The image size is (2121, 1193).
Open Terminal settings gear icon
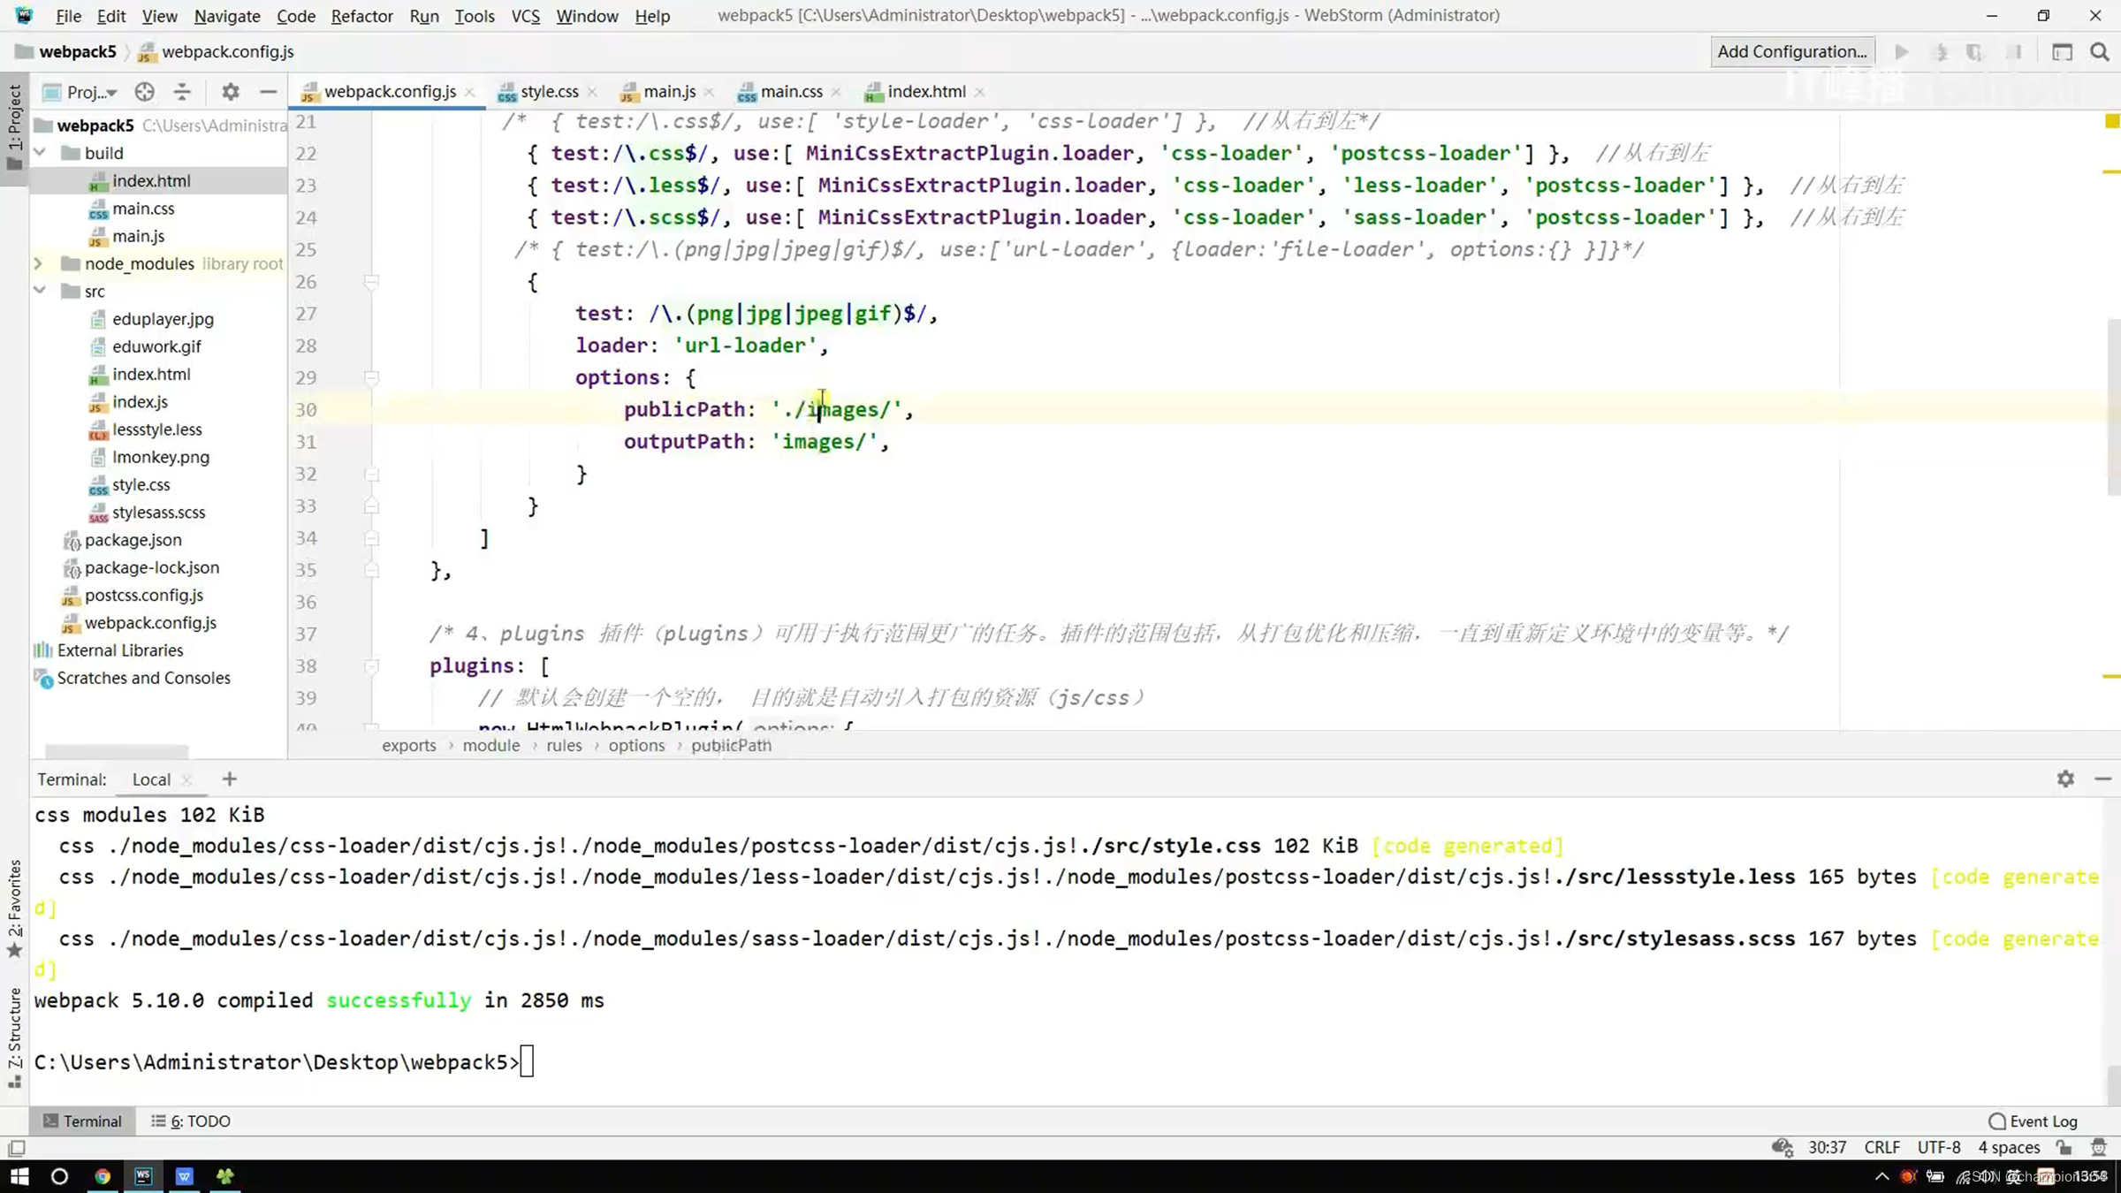(x=2065, y=779)
